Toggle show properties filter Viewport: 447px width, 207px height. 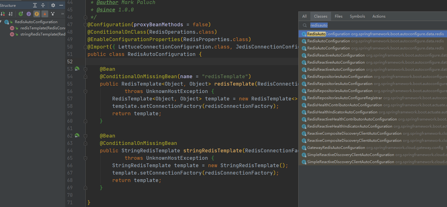(29, 14)
